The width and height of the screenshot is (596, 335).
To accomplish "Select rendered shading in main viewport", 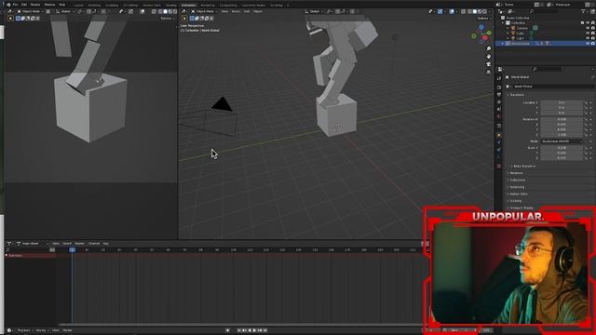I will [484, 11].
